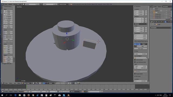
Task: Select Object as grease pencil source
Action: click(144, 44)
